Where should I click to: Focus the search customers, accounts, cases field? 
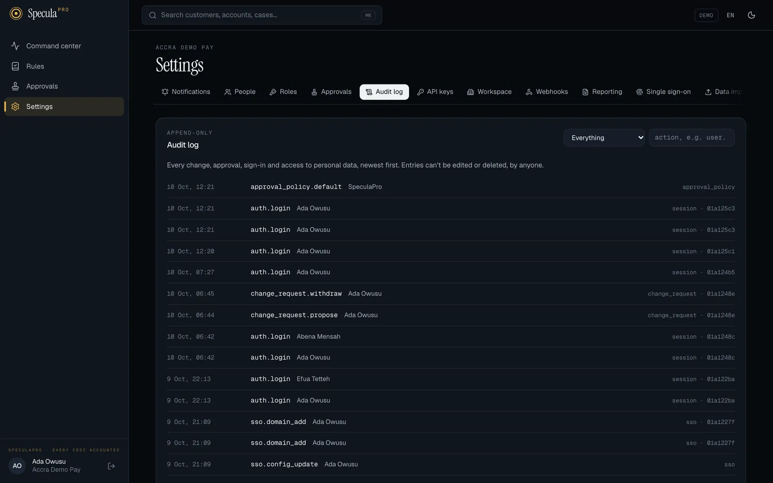click(262, 15)
